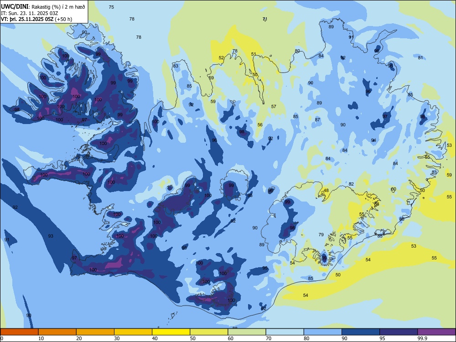Image resolution: width=456 pixels, height=342 pixels.
Task: Click the humidity value '75' near the top
Action: tap(111, 7)
